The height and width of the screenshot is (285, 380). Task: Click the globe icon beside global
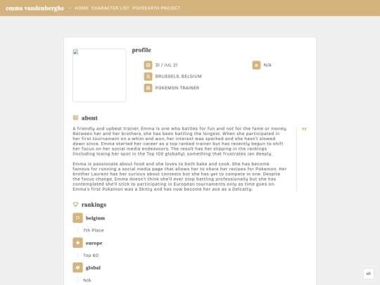(x=78, y=267)
